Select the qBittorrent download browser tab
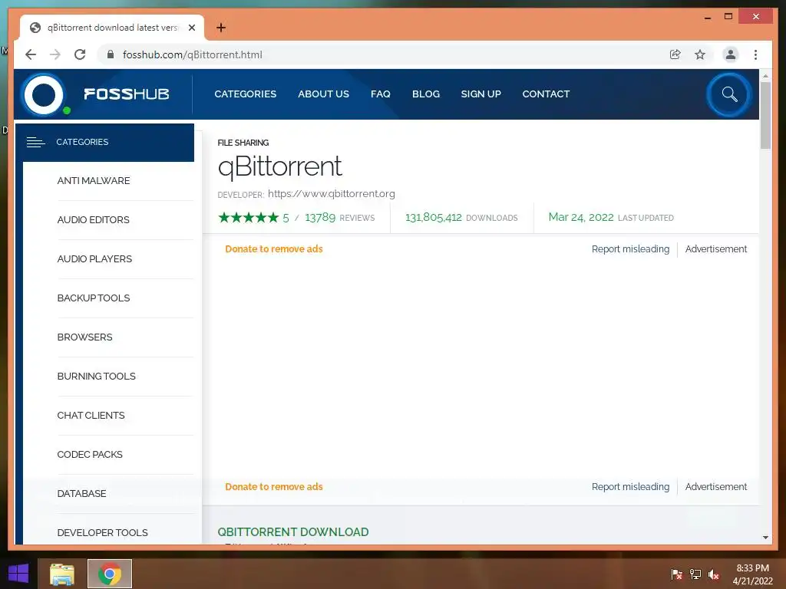This screenshot has width=786, height=589. (x=112, y=28)
